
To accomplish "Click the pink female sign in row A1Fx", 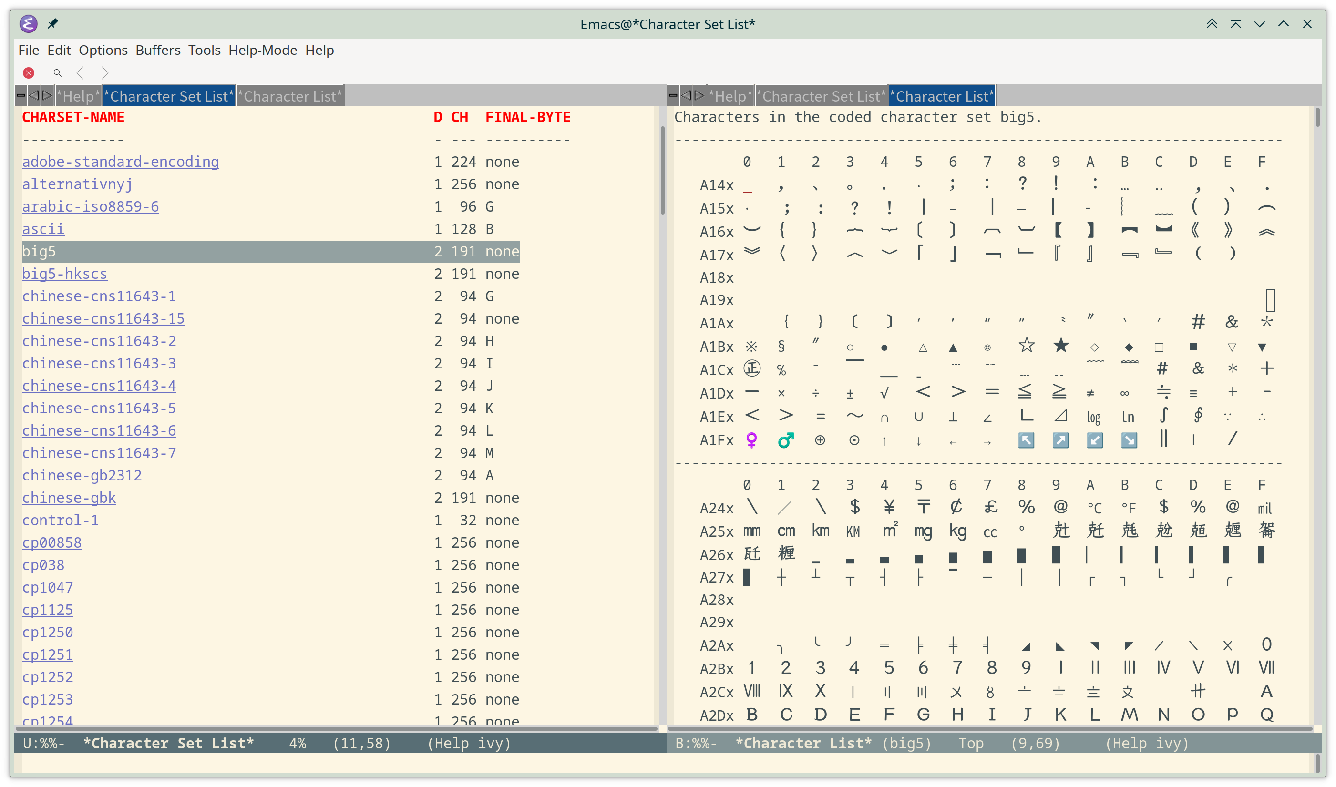I will coord(751,440).
